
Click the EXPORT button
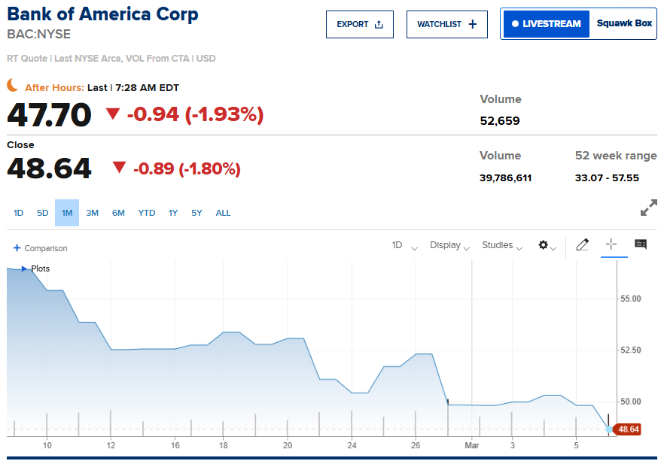click(x=360, y=24)
